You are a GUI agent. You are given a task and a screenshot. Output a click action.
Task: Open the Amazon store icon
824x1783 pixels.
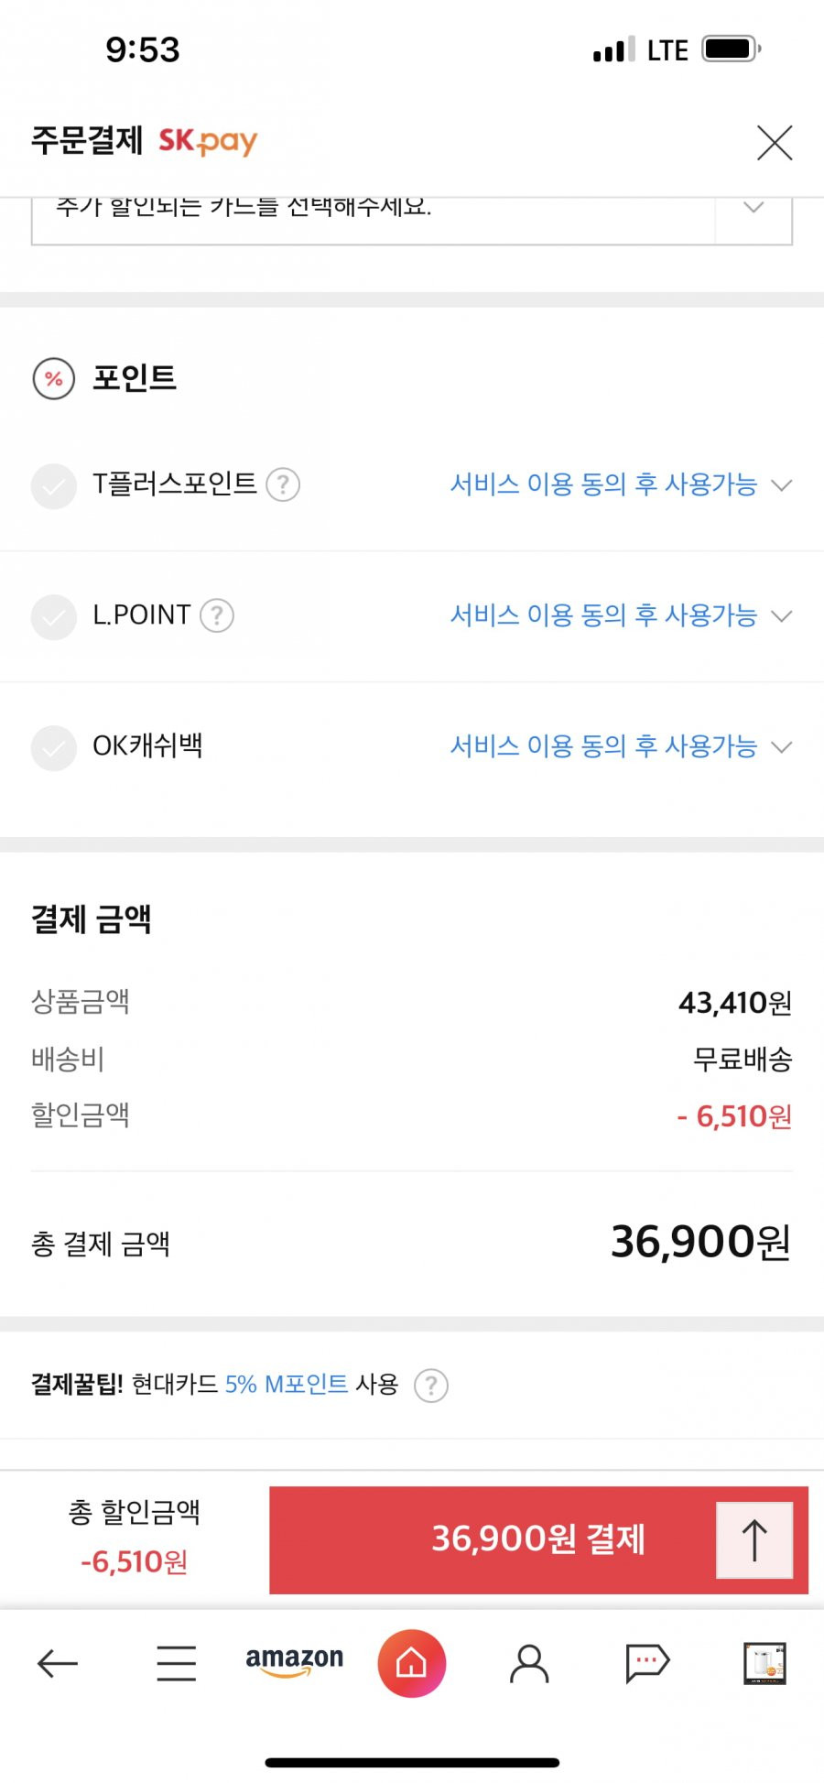[294, 1661]
